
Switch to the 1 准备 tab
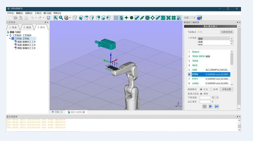[13, 27]
